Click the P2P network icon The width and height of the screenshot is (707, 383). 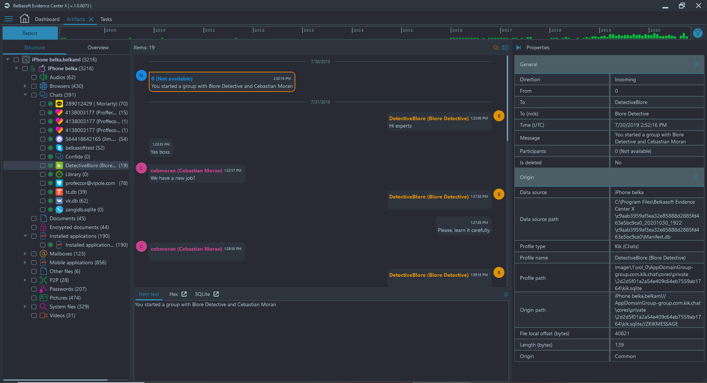tap(43, 280)
